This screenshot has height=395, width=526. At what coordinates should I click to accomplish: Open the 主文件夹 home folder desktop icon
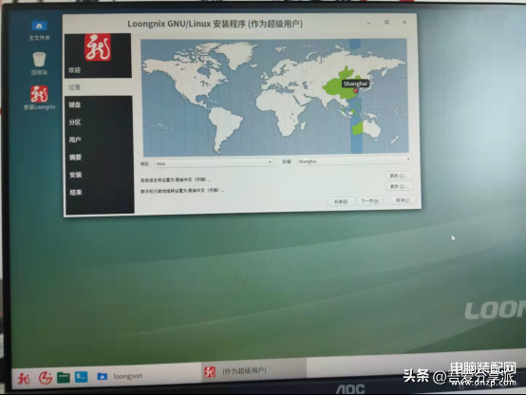pyautogui.click(x=39, y=29)
